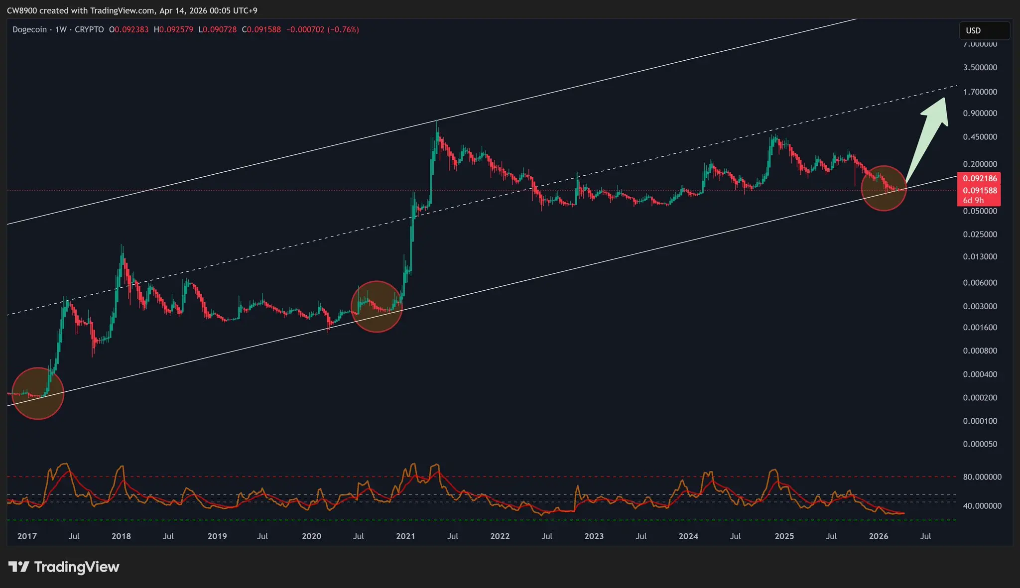Viewport: 1020px width, 588px height.
Task: Select the 2026 highlighted circle marker
Action: [x=884, y=188]
